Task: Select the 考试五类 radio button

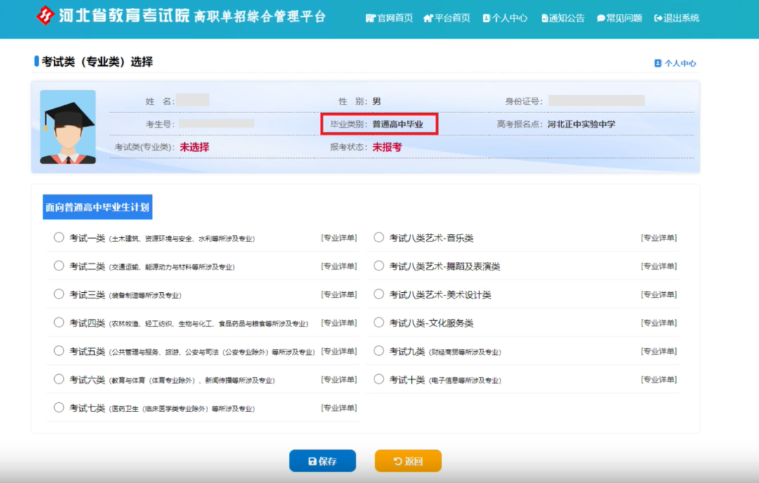Action: coord(59,351)
